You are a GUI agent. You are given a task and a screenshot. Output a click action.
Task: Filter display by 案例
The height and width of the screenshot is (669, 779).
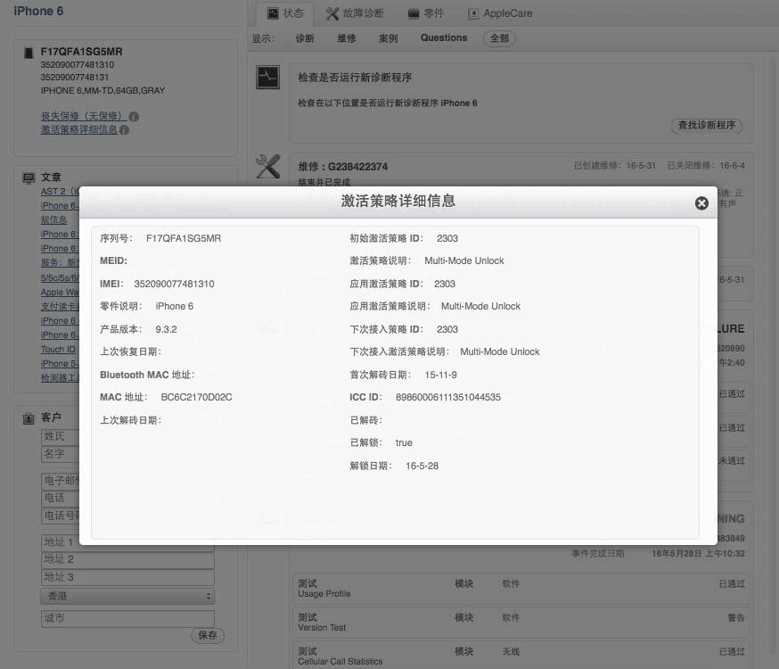389,38
